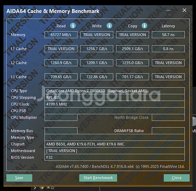Image resolution: width=196 pixels, height=191 pixels.
Task: Click the CPU Type field showing Ryzen 7 7800X3D
Action: point(115,91)
